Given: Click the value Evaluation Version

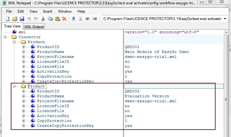Looking at the screenshot, I should 147,96.
